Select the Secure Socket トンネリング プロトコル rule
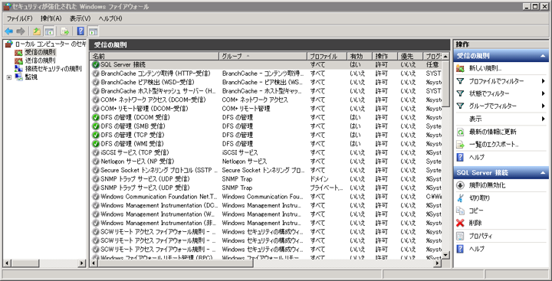 [x=266, y=170]
